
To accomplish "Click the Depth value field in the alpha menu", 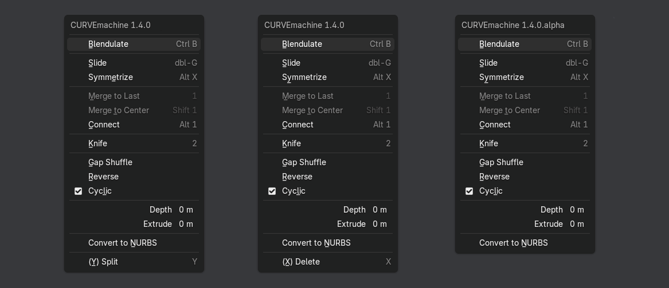I will [x=578, y=210].
